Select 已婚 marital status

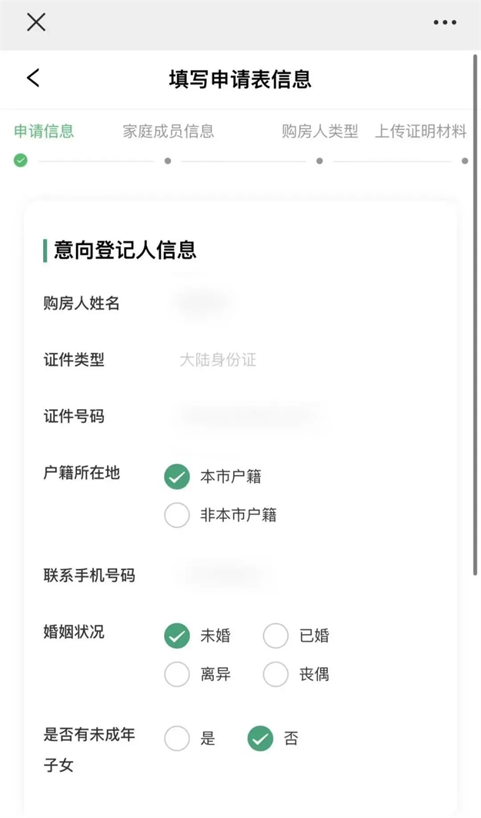(x=276, y=635)
